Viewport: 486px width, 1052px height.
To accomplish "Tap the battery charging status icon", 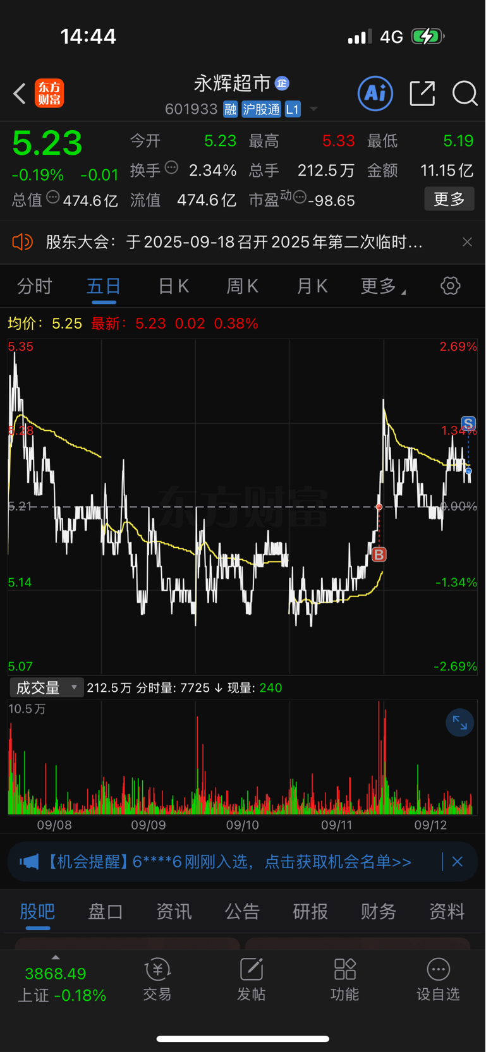I will 428,37.
